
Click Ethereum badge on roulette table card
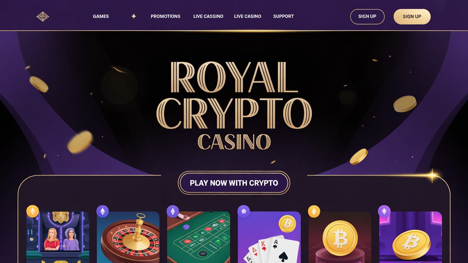coord(173,211)
